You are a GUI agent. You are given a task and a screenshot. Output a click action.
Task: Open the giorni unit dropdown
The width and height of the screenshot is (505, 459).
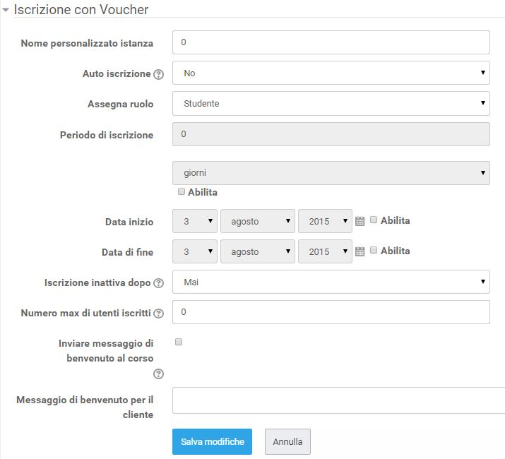331,173
